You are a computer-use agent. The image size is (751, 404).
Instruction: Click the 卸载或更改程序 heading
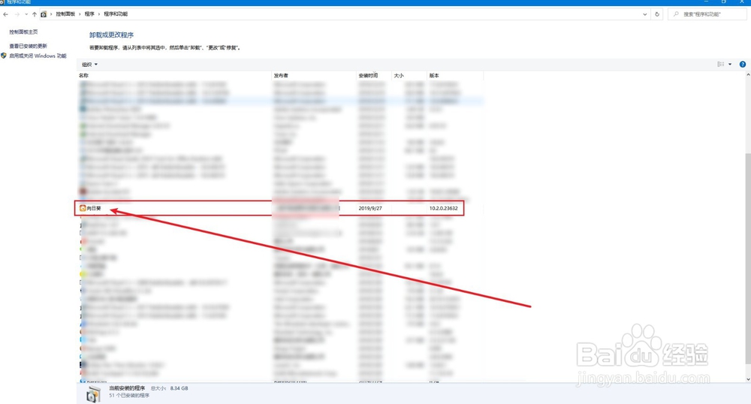click(112, 35)
